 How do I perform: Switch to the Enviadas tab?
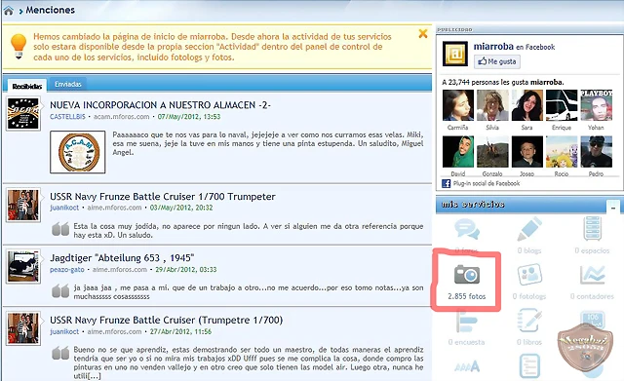(68, 85)
